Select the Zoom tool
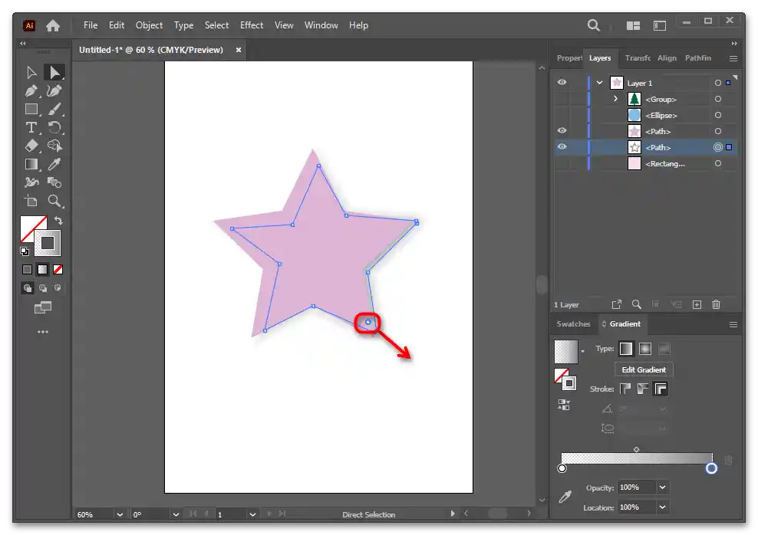The image size is (758, 535). [x=54, y=201]
